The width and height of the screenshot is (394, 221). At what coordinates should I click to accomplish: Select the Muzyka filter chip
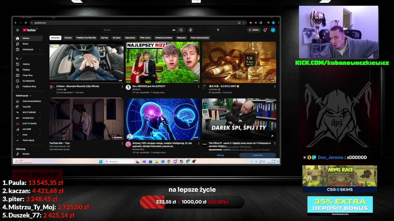[68, 38]
